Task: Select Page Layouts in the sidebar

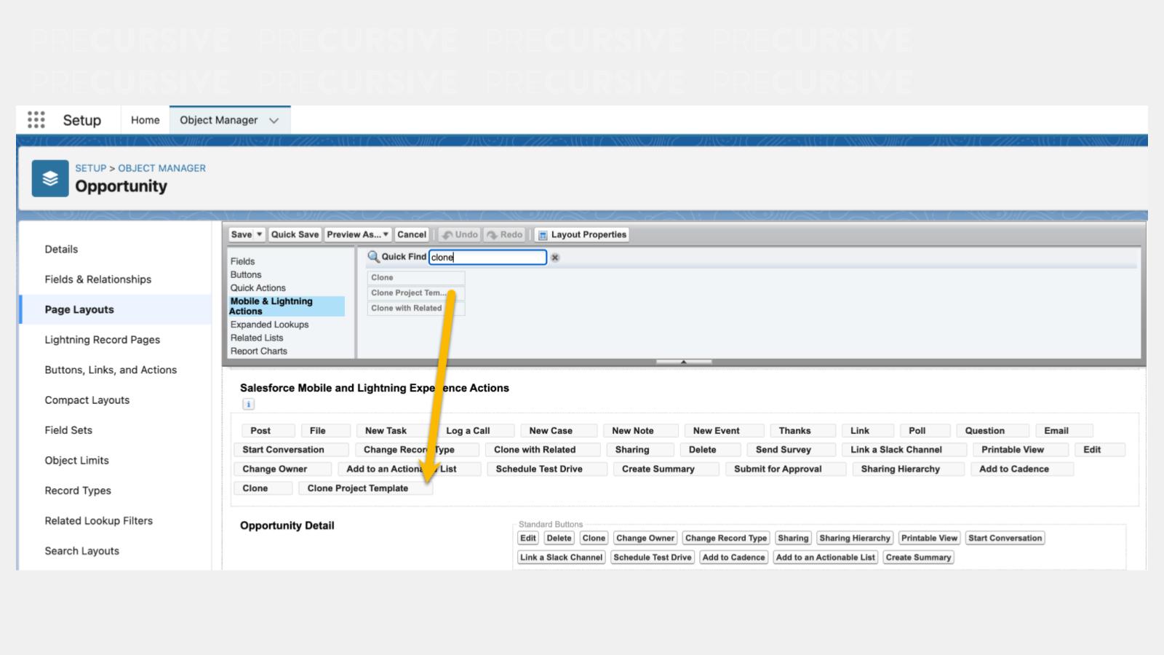Action: click(79, 309)
